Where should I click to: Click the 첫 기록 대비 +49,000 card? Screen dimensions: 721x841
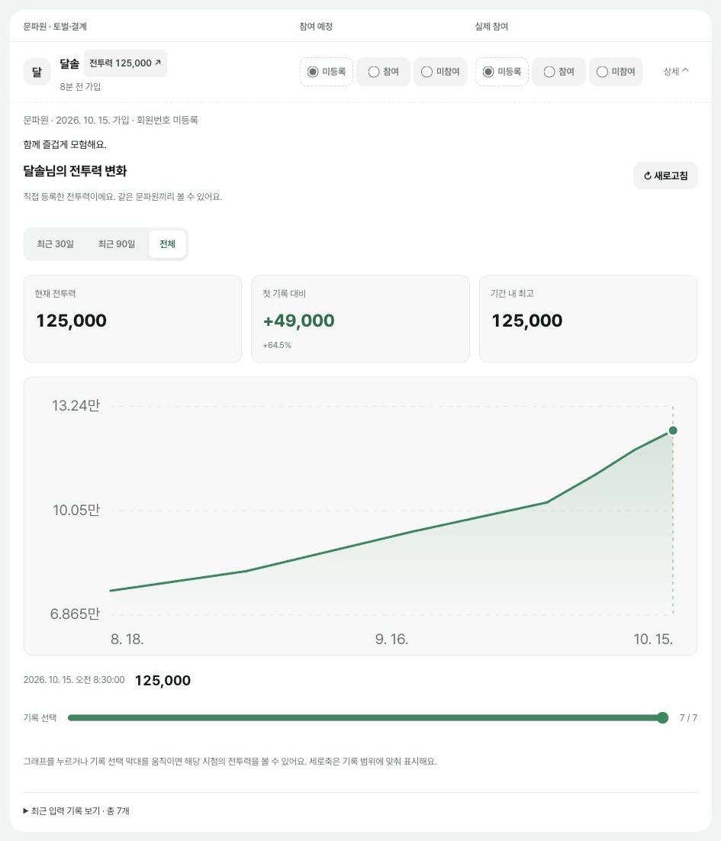pyautogui.click(x=360, y=319)
